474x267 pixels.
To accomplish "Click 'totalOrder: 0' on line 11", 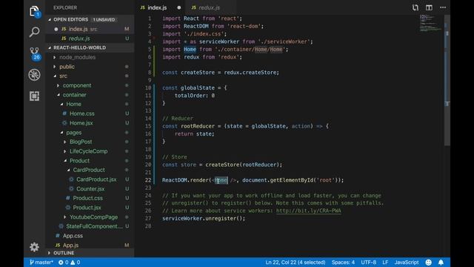I will (195, 96).
